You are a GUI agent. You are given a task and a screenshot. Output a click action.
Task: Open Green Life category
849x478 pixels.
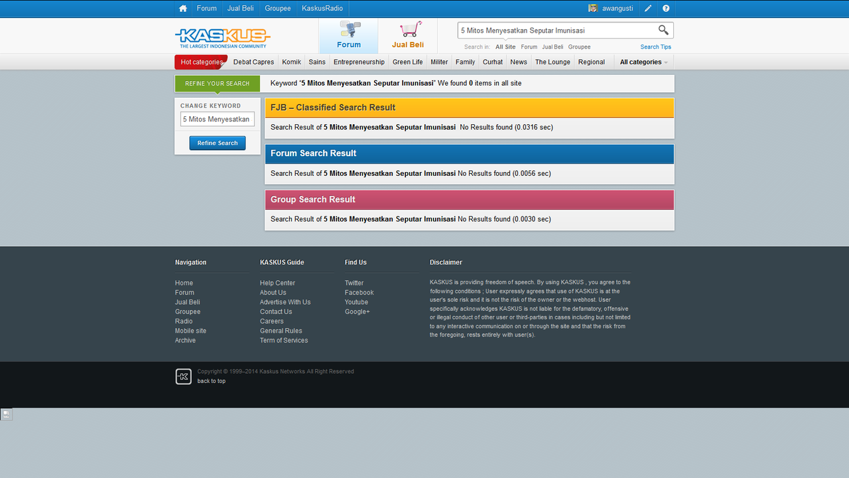click(407, 62)
